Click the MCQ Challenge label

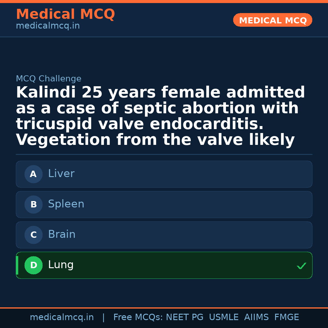point(49,79)
